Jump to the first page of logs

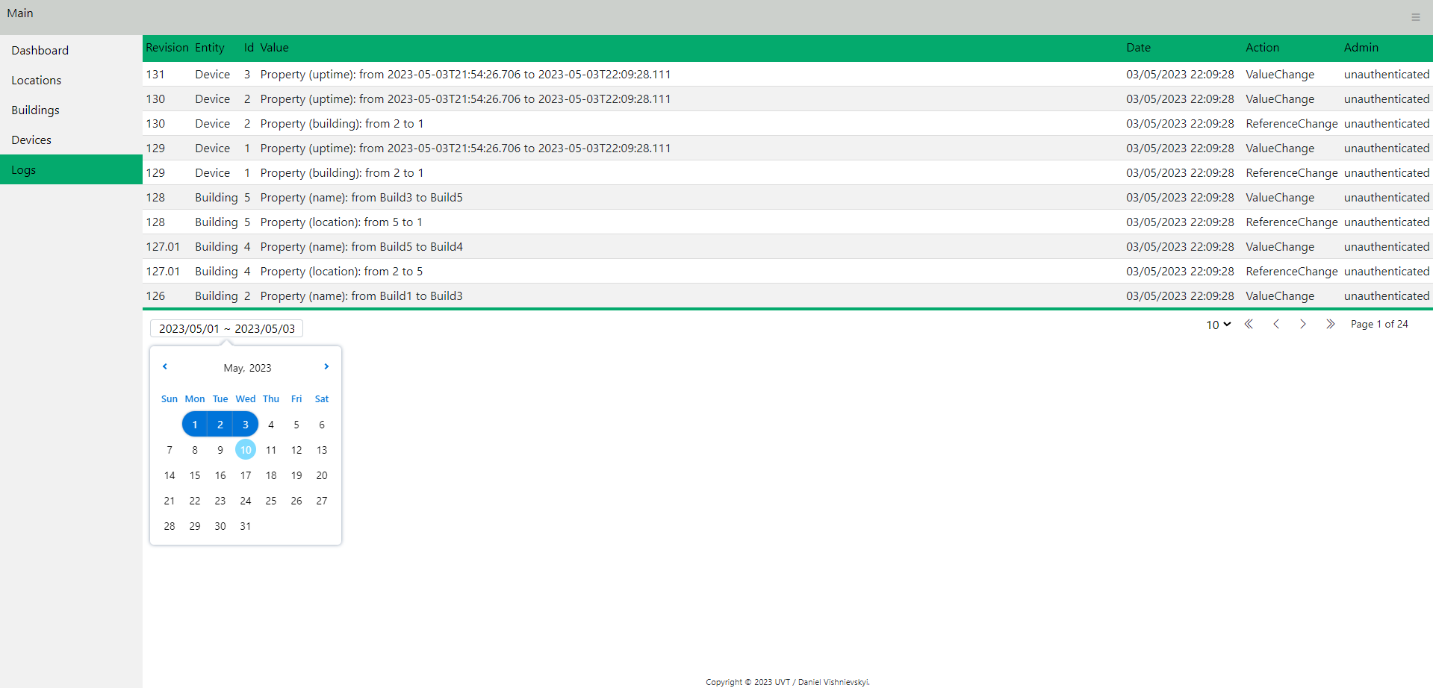(1249, 324)
